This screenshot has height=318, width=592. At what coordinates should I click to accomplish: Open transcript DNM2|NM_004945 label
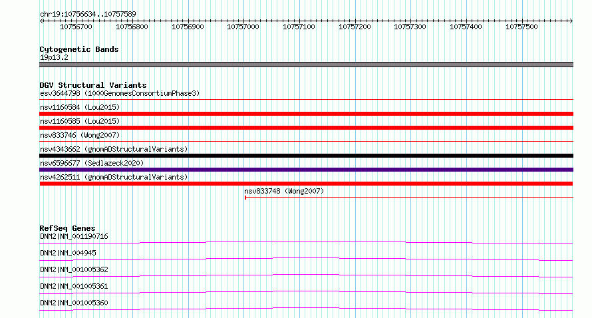pos(68,253)
